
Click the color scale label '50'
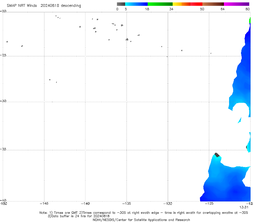(202, 9)
